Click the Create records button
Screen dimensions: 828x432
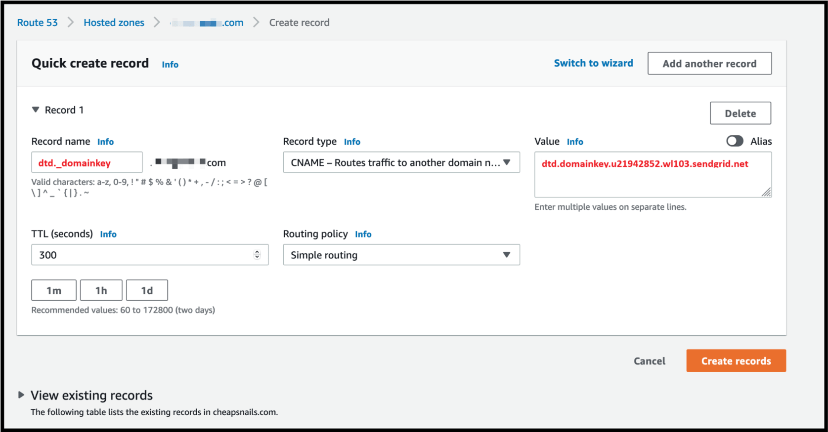click(x=736, y=361)
